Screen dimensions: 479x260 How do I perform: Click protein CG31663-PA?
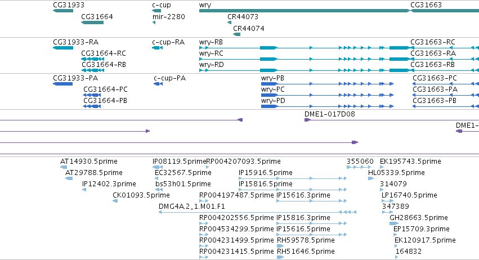pyautogui.click(x=435, y=89)
